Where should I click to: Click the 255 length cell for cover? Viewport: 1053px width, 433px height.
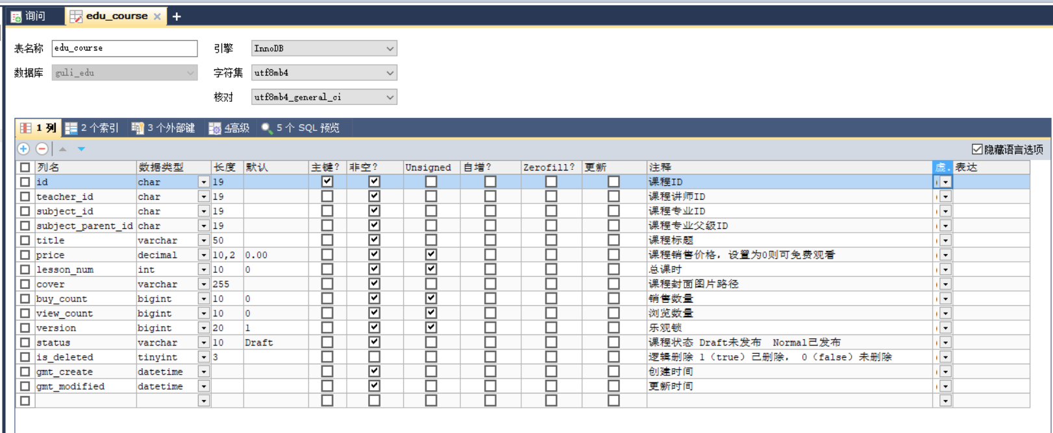coord(227,284)
